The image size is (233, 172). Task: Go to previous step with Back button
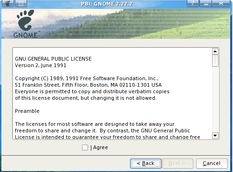pos(146,164)
